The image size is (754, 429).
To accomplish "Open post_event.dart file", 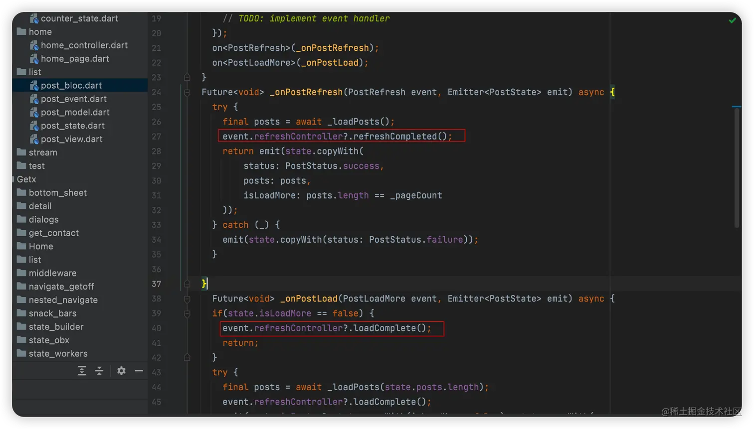I will click(x=68, y=99).
